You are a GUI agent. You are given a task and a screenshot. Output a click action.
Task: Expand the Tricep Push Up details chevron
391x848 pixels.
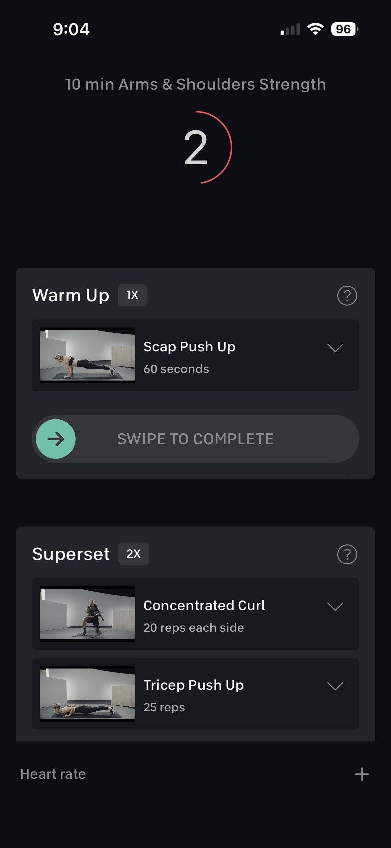coord(335,686)
